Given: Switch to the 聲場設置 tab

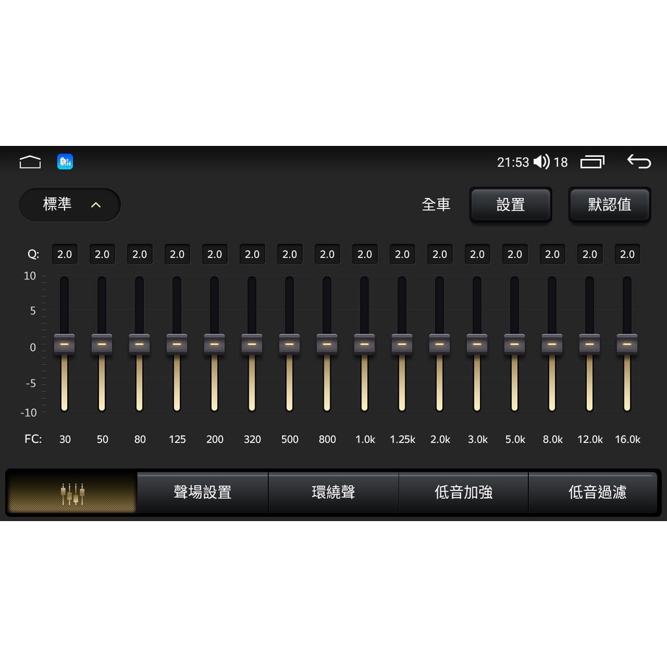Looking at the screenshot, I should tap(203, 493).
